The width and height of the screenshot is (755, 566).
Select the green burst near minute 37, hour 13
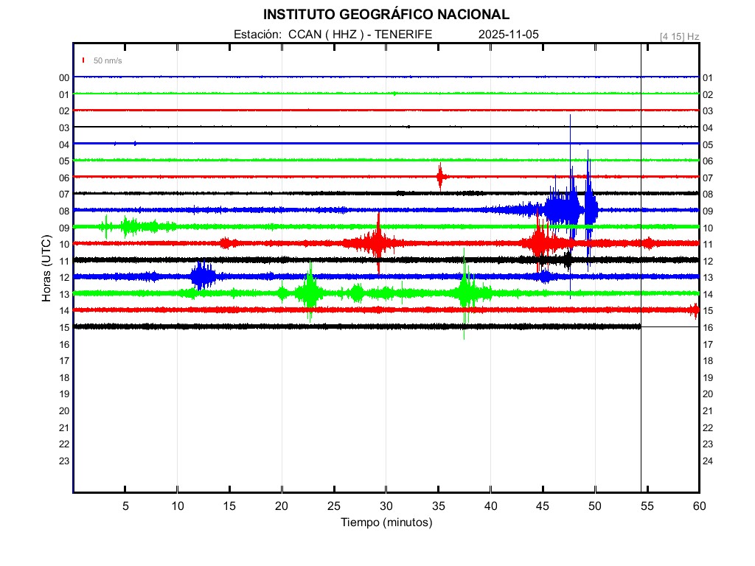click(465, 293)
